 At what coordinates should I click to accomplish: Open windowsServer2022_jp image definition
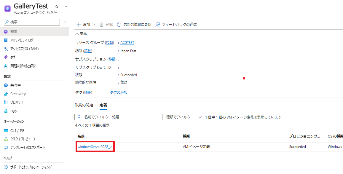coord(95,147)
